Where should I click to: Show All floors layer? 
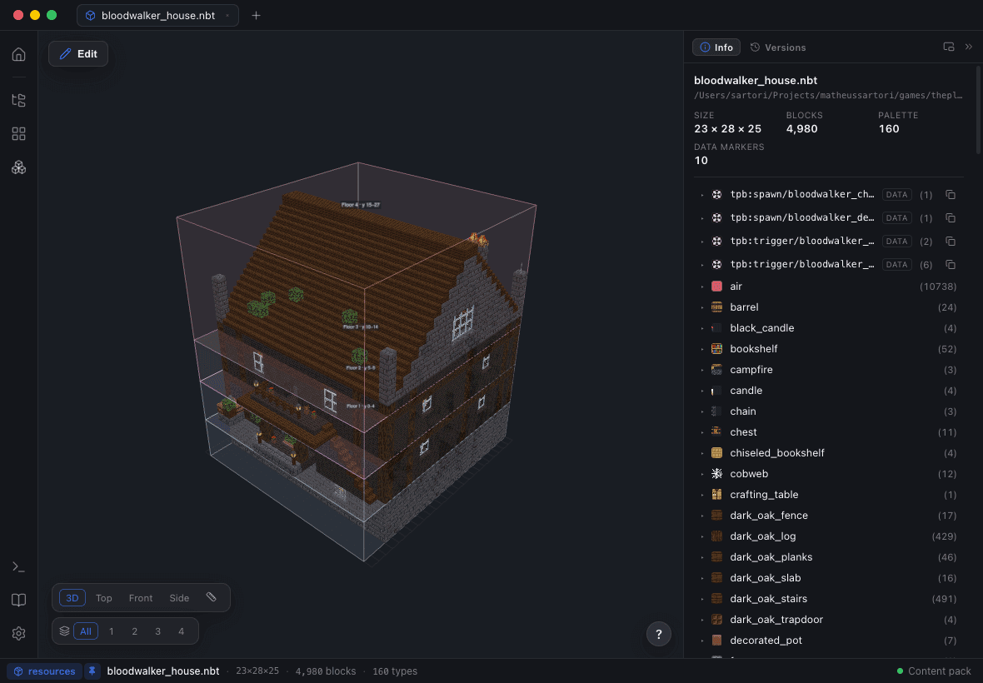pos(86,631)
